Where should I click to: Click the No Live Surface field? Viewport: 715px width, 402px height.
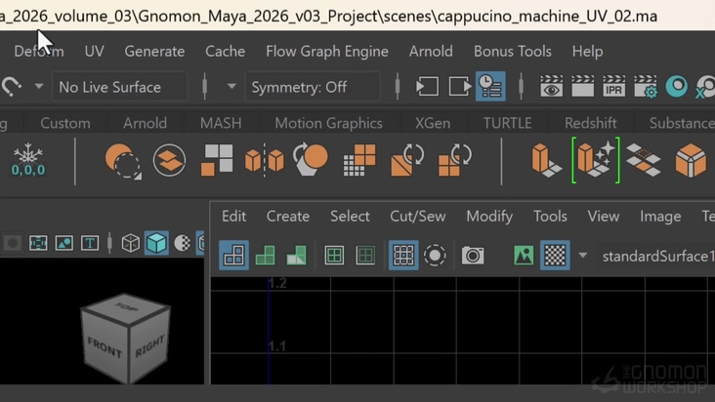point(119,87)
